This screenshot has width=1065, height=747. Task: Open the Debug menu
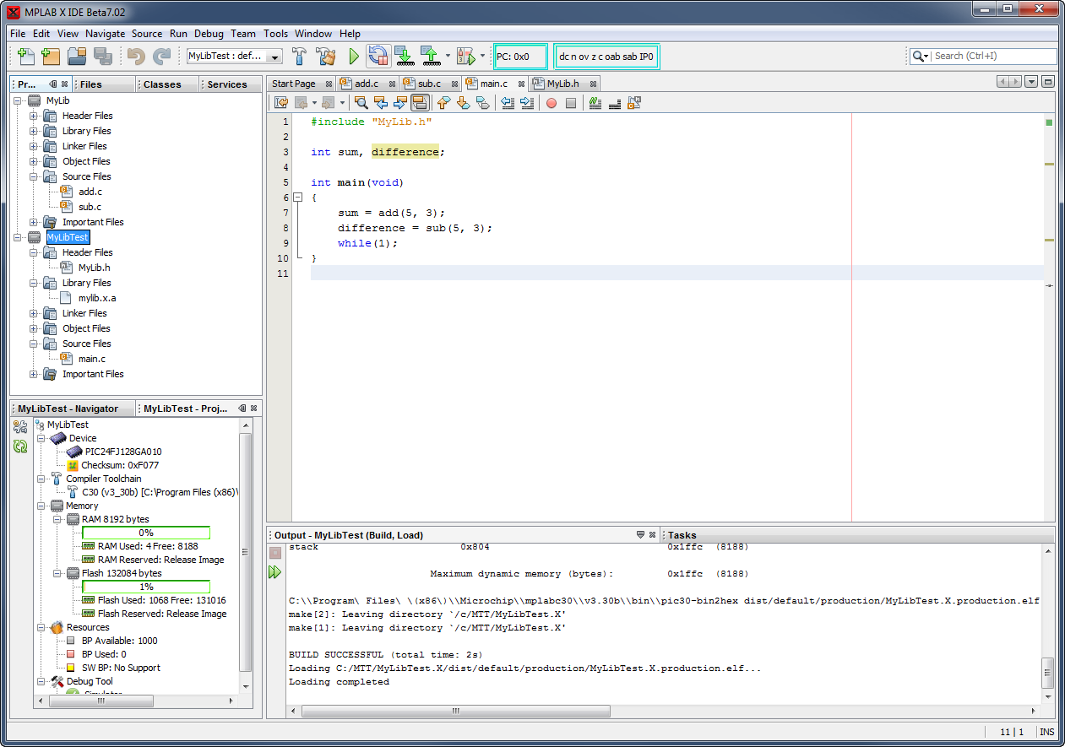[209, 34]
